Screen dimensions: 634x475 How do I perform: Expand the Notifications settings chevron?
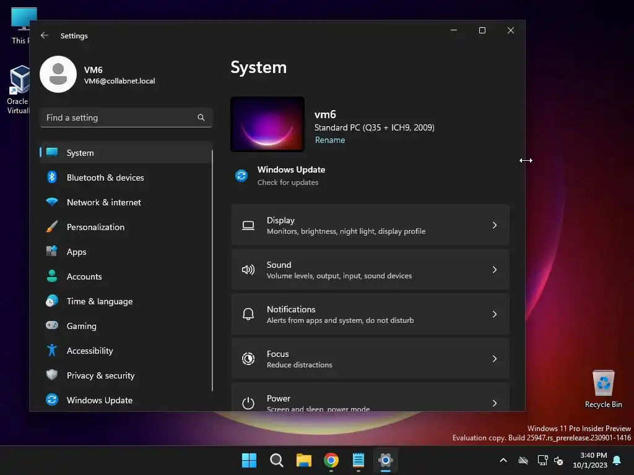tap(495, 314)
